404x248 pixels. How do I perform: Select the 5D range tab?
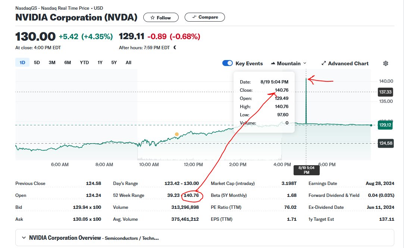[x=37, y=63]
